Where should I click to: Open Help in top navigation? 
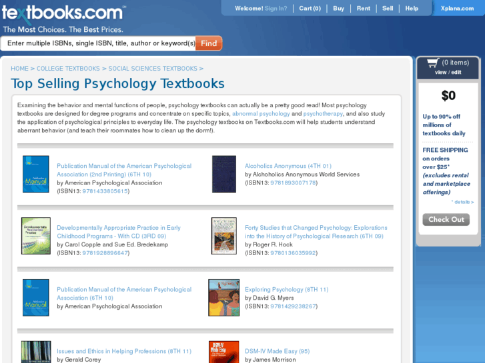click(412, 9)
